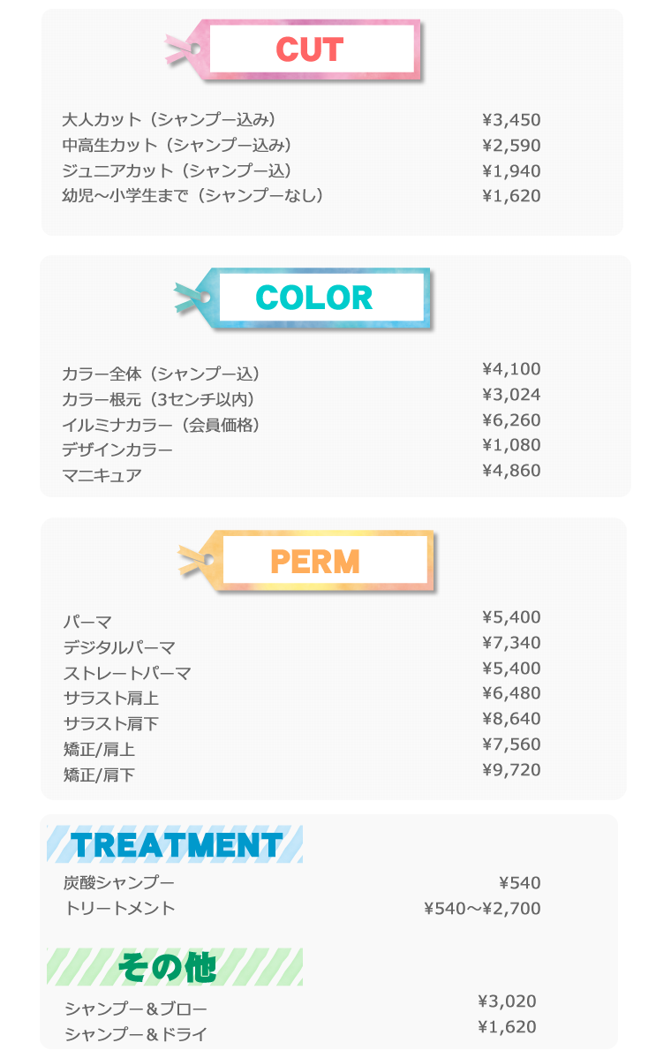This screenshot has height=1058, width=656.
Task: Click the orange PERM tag banner
Action: pos(307,562)
